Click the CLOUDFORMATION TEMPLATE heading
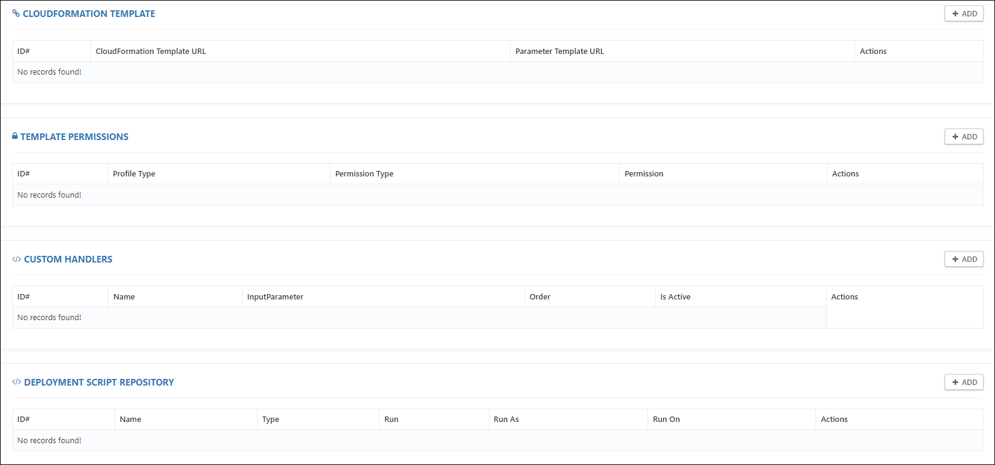The width and height of the screenshot is (995, 465). click(x=89, y=13)
